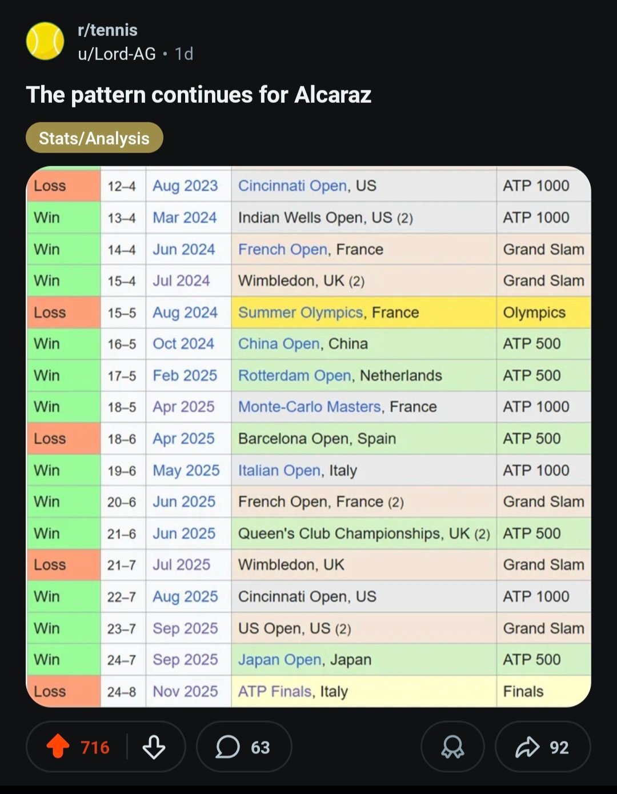Select the Nov 2025 date link
This screenshot has width=617, height=794.
tap(185, 691)
